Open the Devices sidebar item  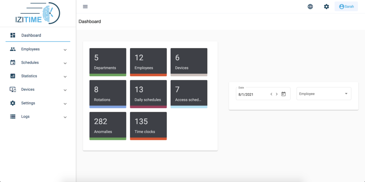(x=38, y=89)
